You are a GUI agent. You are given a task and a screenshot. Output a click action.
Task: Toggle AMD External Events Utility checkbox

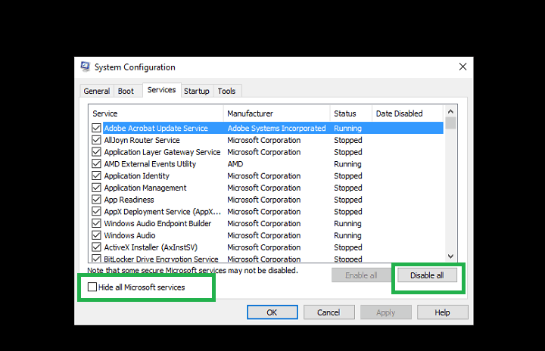tap(96, 164)
